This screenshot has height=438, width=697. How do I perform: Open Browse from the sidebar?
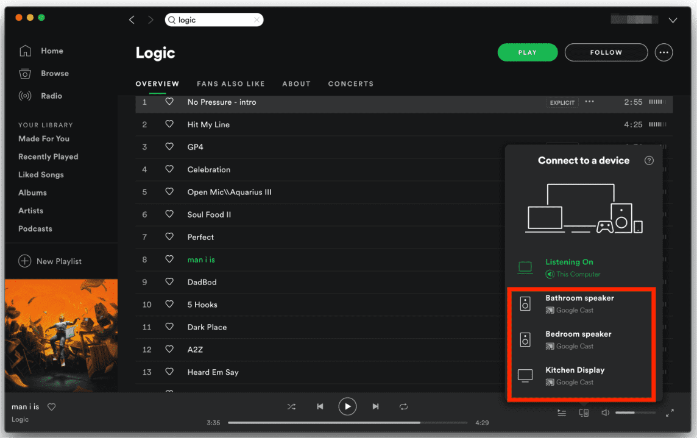coord(25,74)
